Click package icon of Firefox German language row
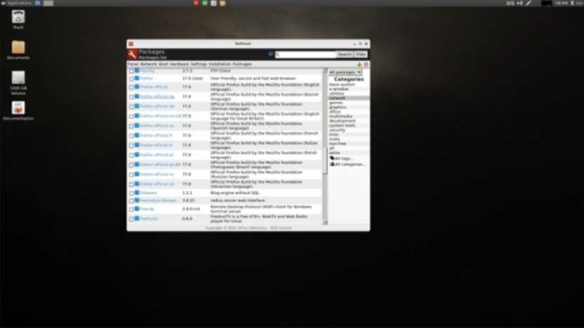 coord(137,106)
